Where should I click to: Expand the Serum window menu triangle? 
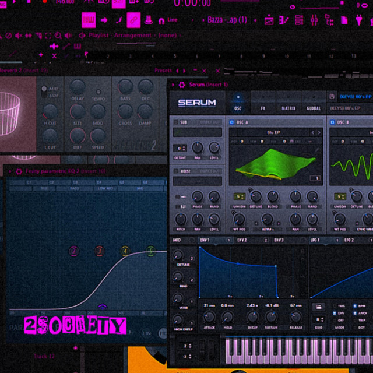(173, 85)
